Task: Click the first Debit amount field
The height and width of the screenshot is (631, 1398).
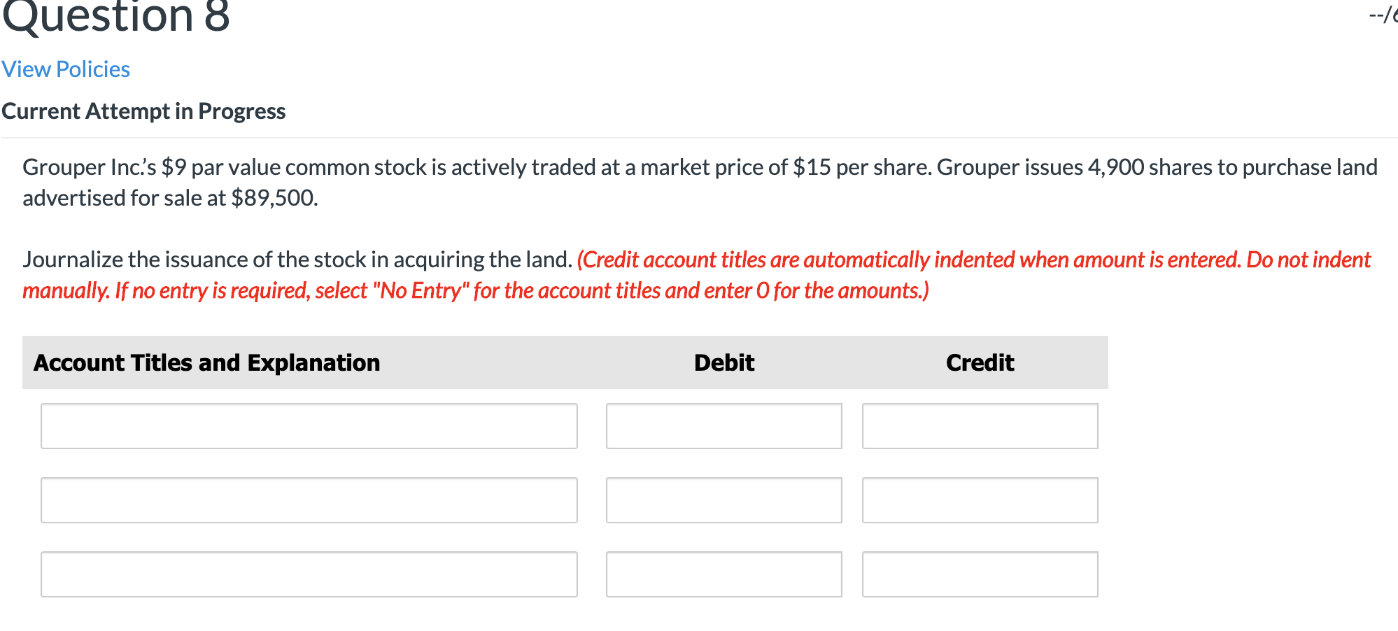Action: [723, 425]
